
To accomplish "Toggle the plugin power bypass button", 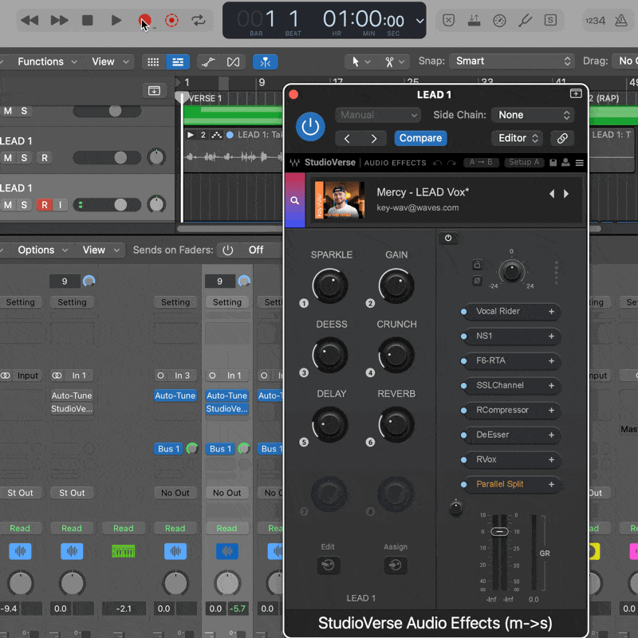I will coord(310,127).
